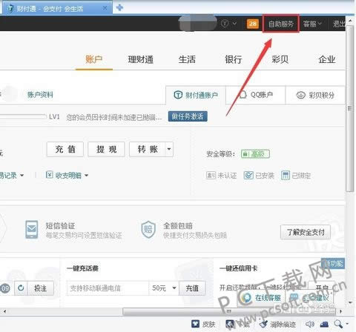Expand dropdown next to the top bar circle icon
Image resolution: width=356 pixels, height=332 pixels.
234,24
